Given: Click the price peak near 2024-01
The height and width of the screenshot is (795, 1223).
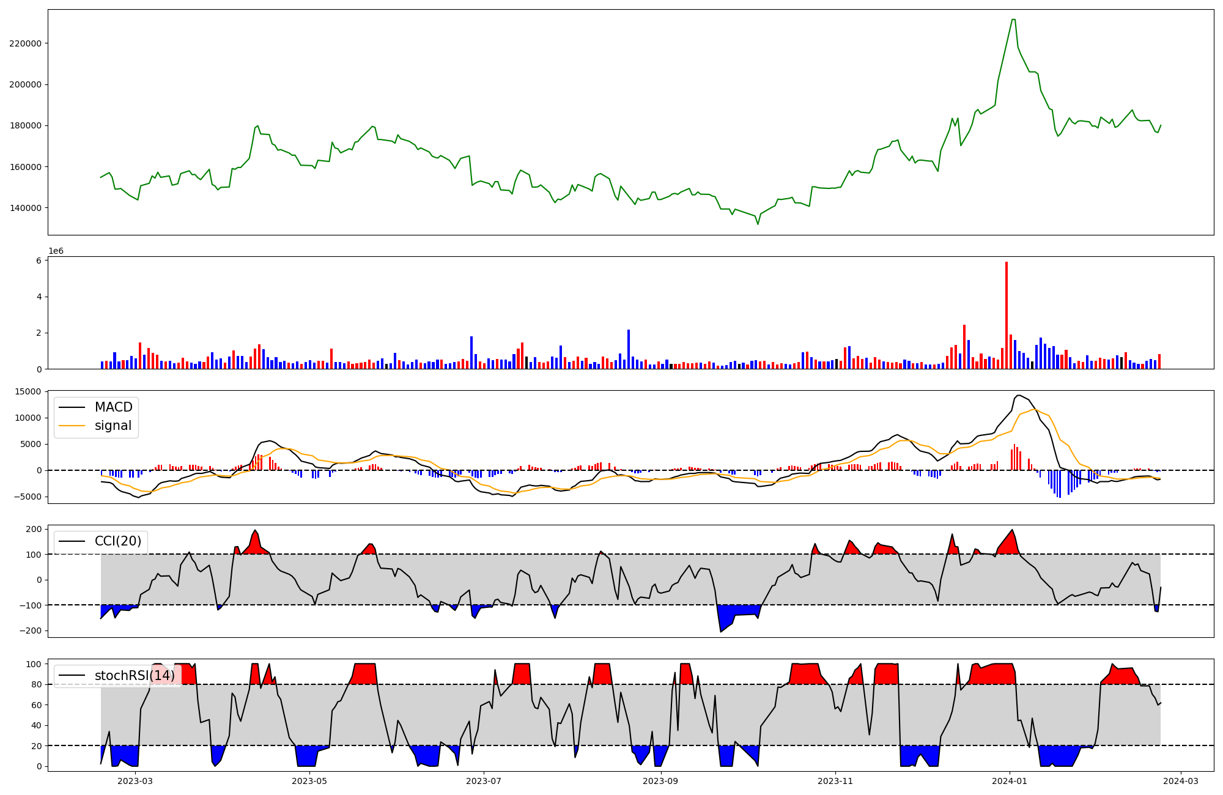Looking at the screenshot, I should pyautogui.click(x=1013, y=20).
